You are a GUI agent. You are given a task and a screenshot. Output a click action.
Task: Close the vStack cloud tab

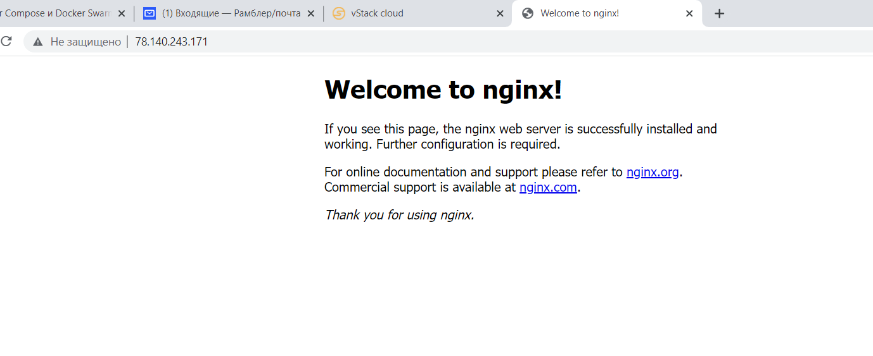500,13
